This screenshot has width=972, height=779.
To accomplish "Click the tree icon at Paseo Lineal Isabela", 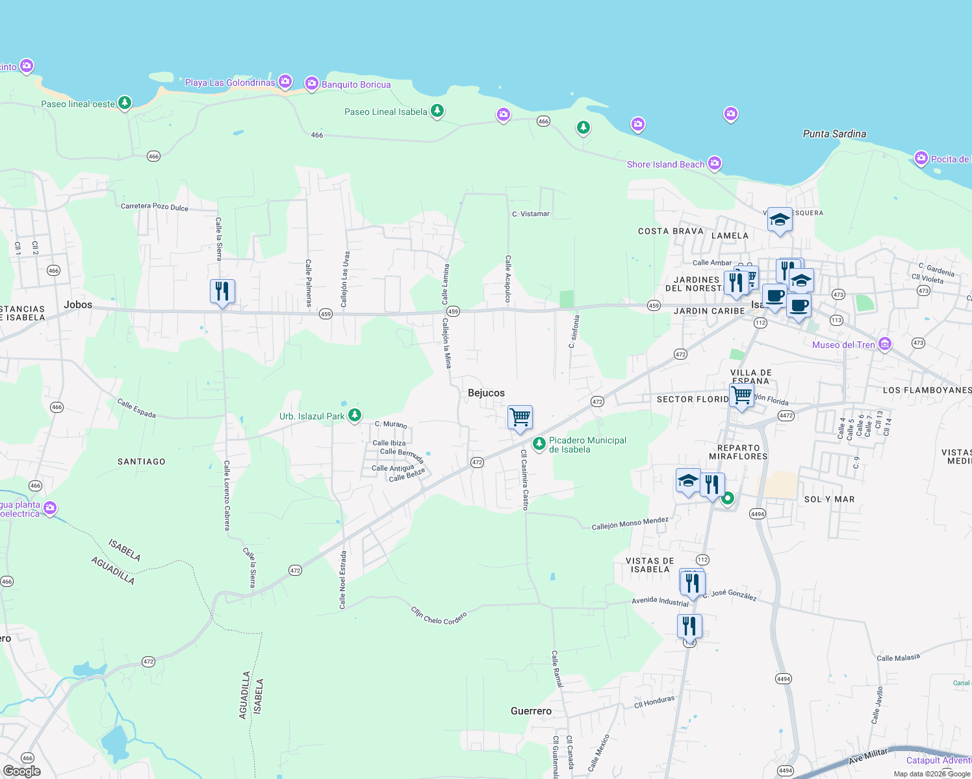I will click(437, 111).
